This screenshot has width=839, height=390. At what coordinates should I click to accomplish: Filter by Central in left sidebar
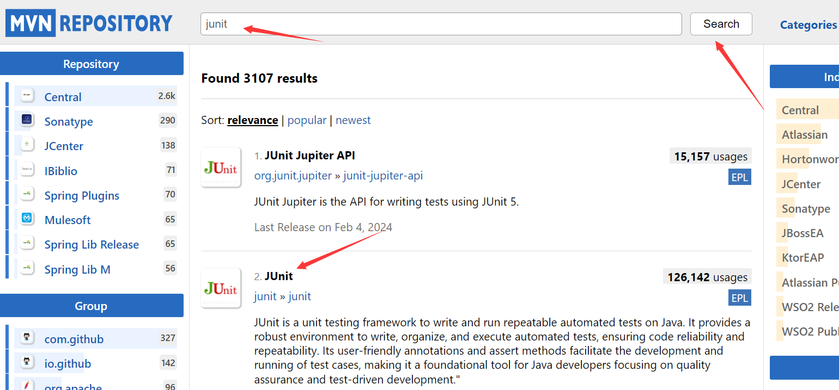(63, 97)
